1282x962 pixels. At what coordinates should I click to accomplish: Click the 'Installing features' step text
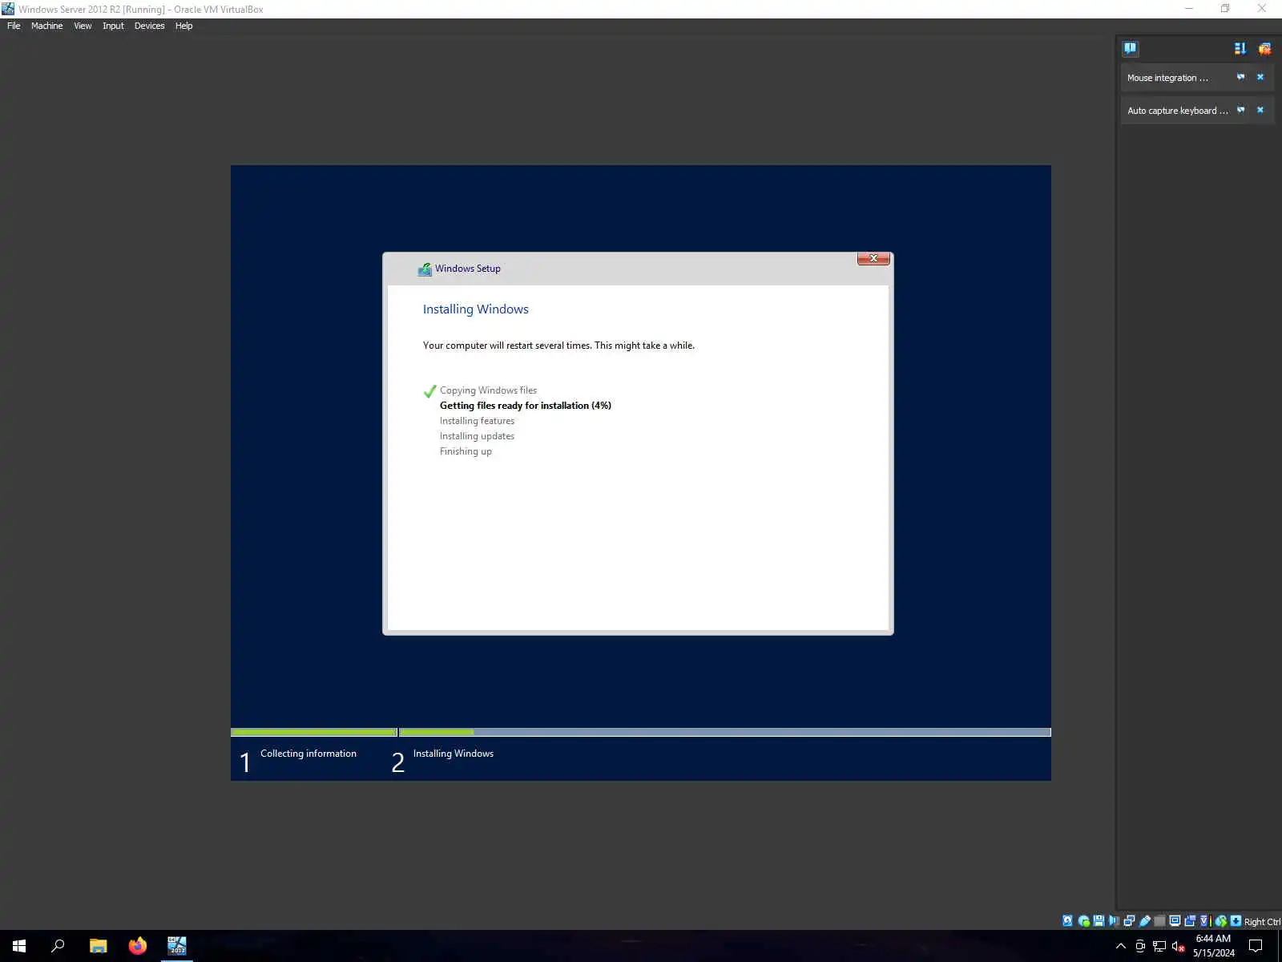477,421
